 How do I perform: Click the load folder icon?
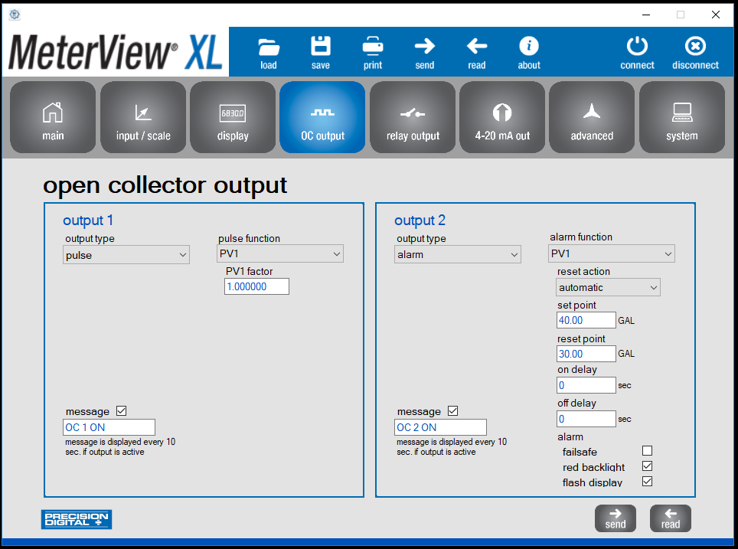269,47
